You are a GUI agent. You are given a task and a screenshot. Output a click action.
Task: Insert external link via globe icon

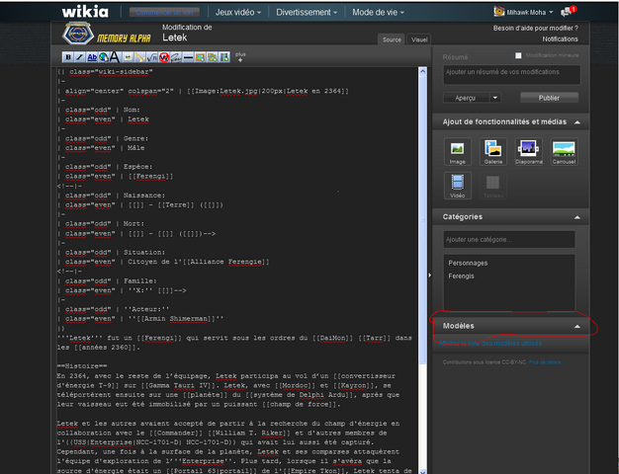104,57
